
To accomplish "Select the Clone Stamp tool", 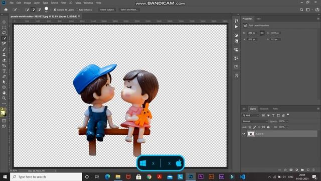I will tap(4, 55).
